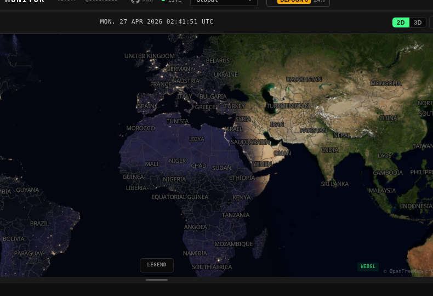Click the SAUDI ARABIA map label

(250, 142)
